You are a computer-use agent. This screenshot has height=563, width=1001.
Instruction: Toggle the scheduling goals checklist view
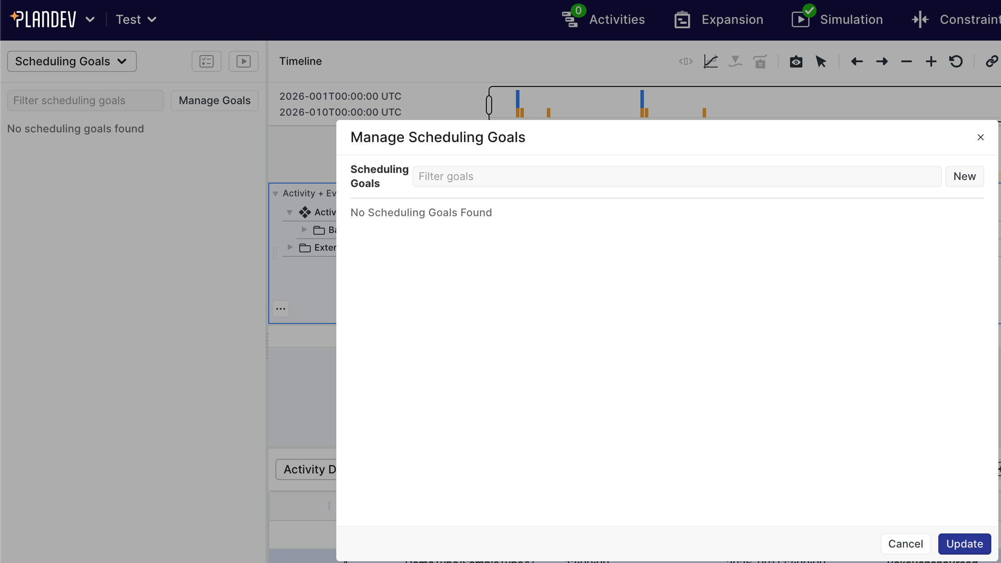pos(206,61)
